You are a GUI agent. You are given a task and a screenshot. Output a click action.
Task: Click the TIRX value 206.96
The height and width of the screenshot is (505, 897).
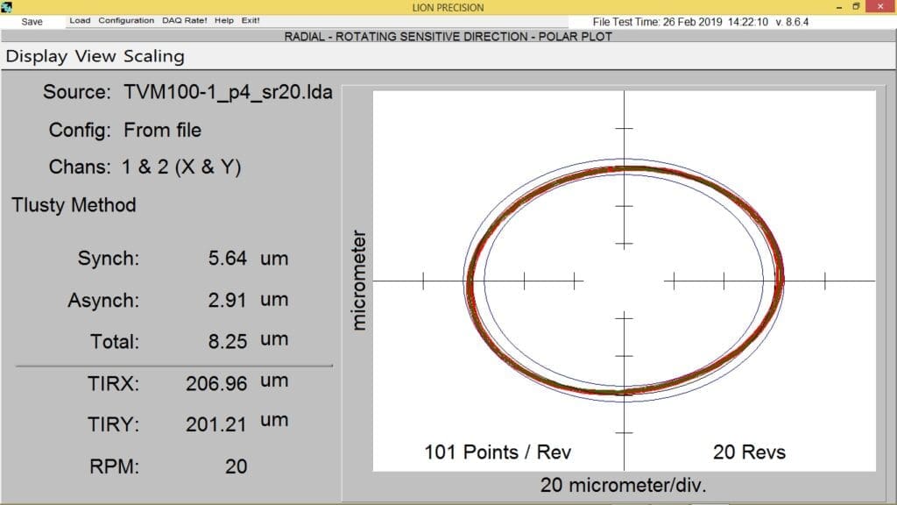[216, 383]
